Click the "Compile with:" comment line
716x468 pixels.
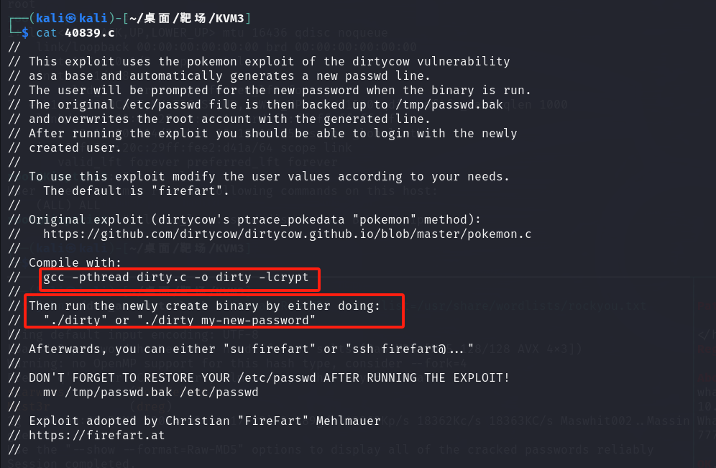click(x=75, y=263)
